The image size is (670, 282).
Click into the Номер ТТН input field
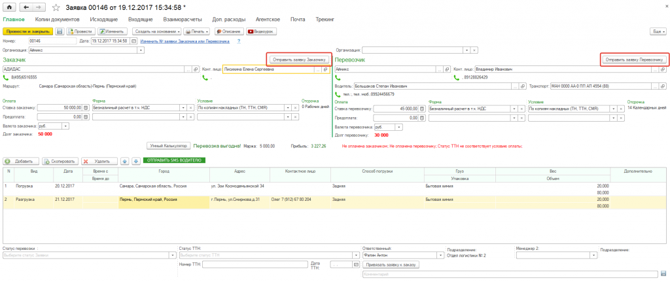tap(255, 265)
